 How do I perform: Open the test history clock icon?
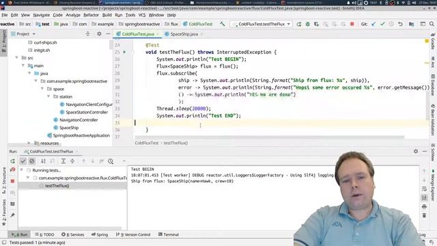111,161
